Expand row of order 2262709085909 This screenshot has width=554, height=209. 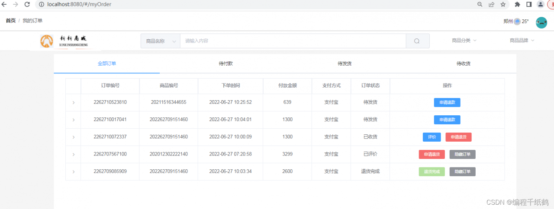pos(73,171)
